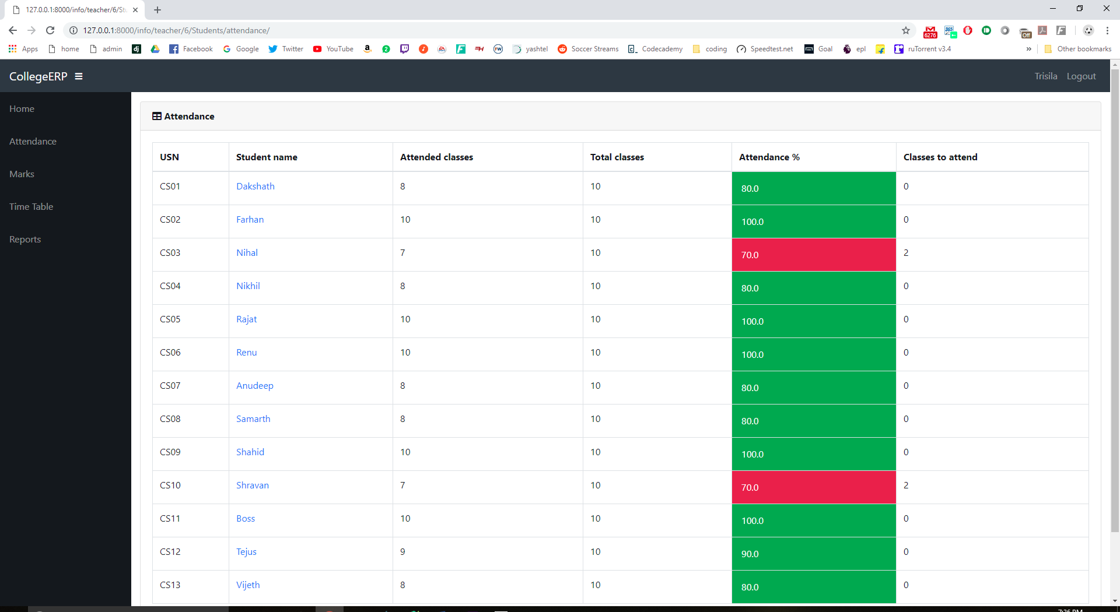Open the Twitter bookmark
Screen dimensions: 1120x612
pos(286,49)
